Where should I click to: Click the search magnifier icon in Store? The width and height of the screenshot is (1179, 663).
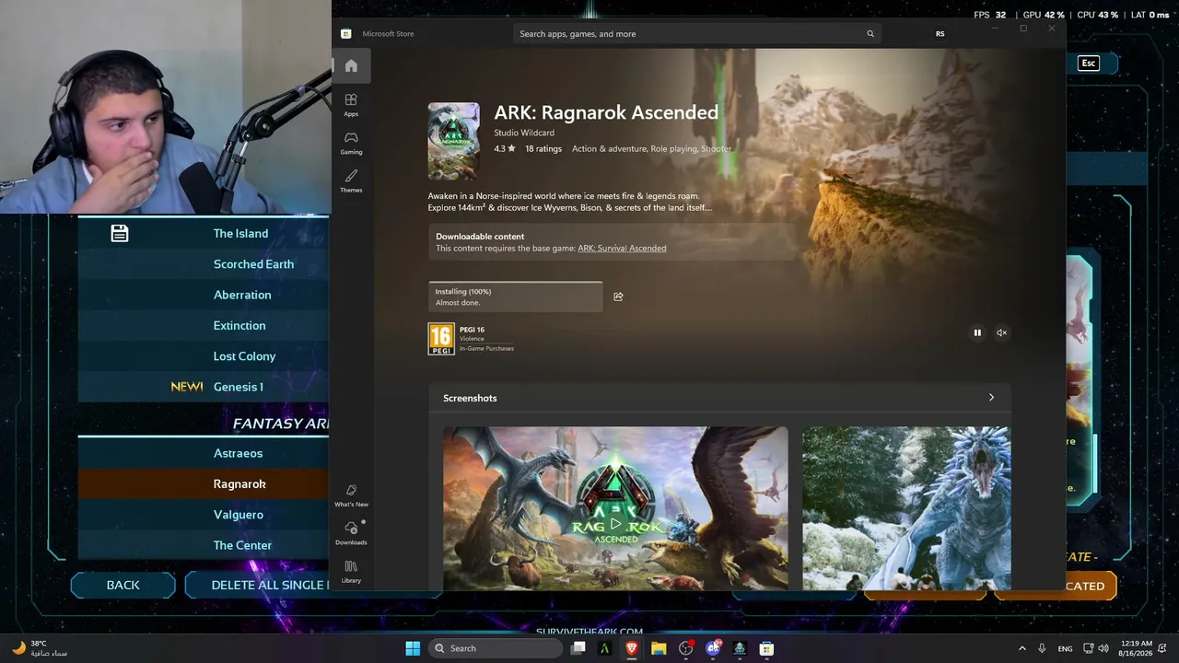pyautogui.click(x=870, y=34)
